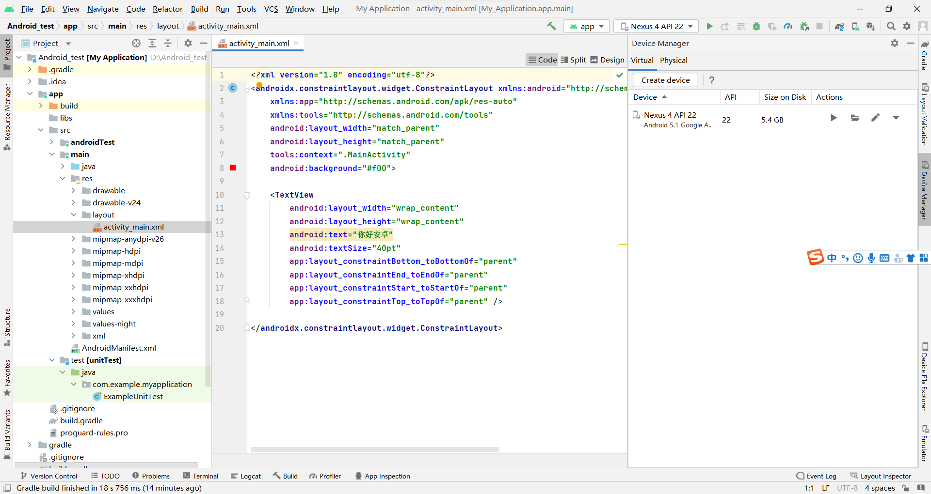Click the Create device button
The image size is (931, 494).
click(x=665, y=80)
